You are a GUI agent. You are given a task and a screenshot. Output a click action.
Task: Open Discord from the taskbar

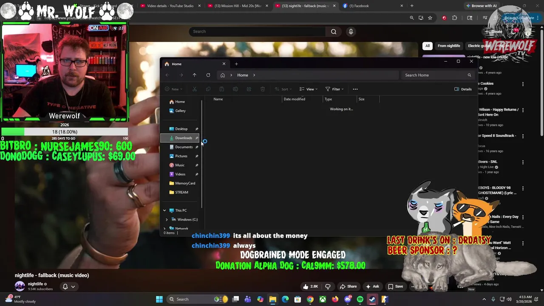348,299
